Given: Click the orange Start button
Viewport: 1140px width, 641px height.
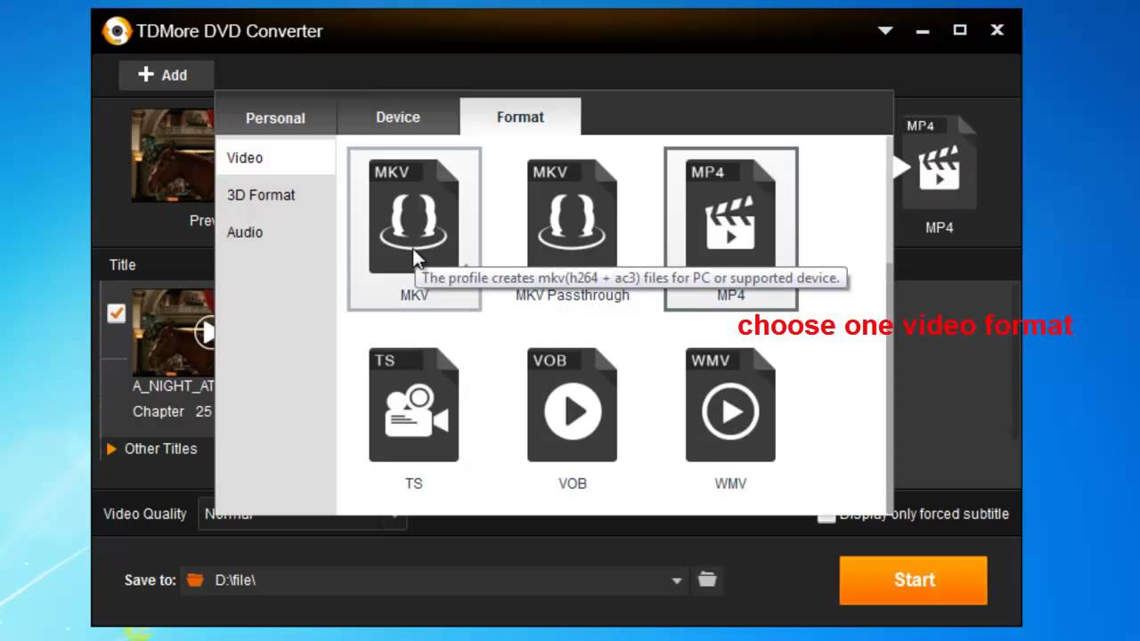Looking at the screenshot, I should [914, 580].
